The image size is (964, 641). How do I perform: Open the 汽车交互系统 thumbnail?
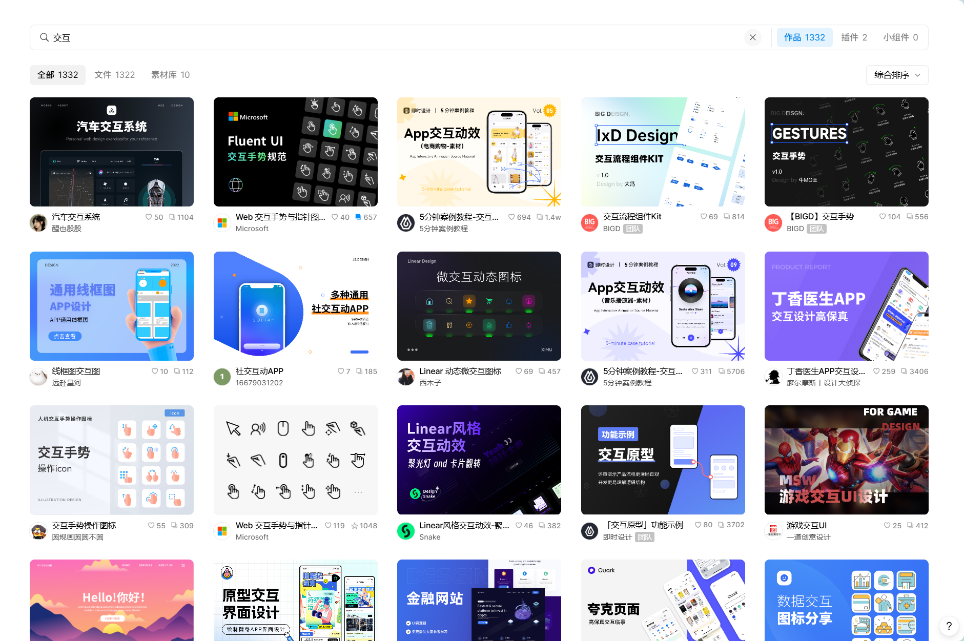[112, 152]
